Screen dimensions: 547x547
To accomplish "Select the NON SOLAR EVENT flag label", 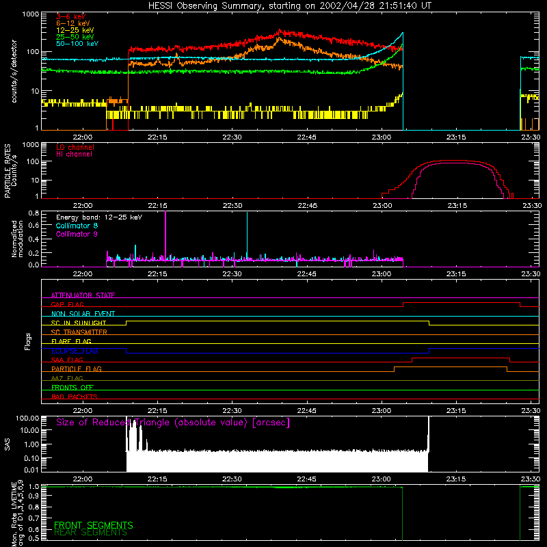I will point(83,314).
